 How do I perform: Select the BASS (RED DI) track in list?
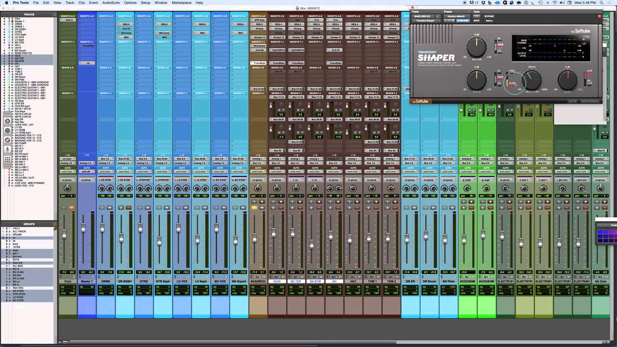[x=23, y=53]
